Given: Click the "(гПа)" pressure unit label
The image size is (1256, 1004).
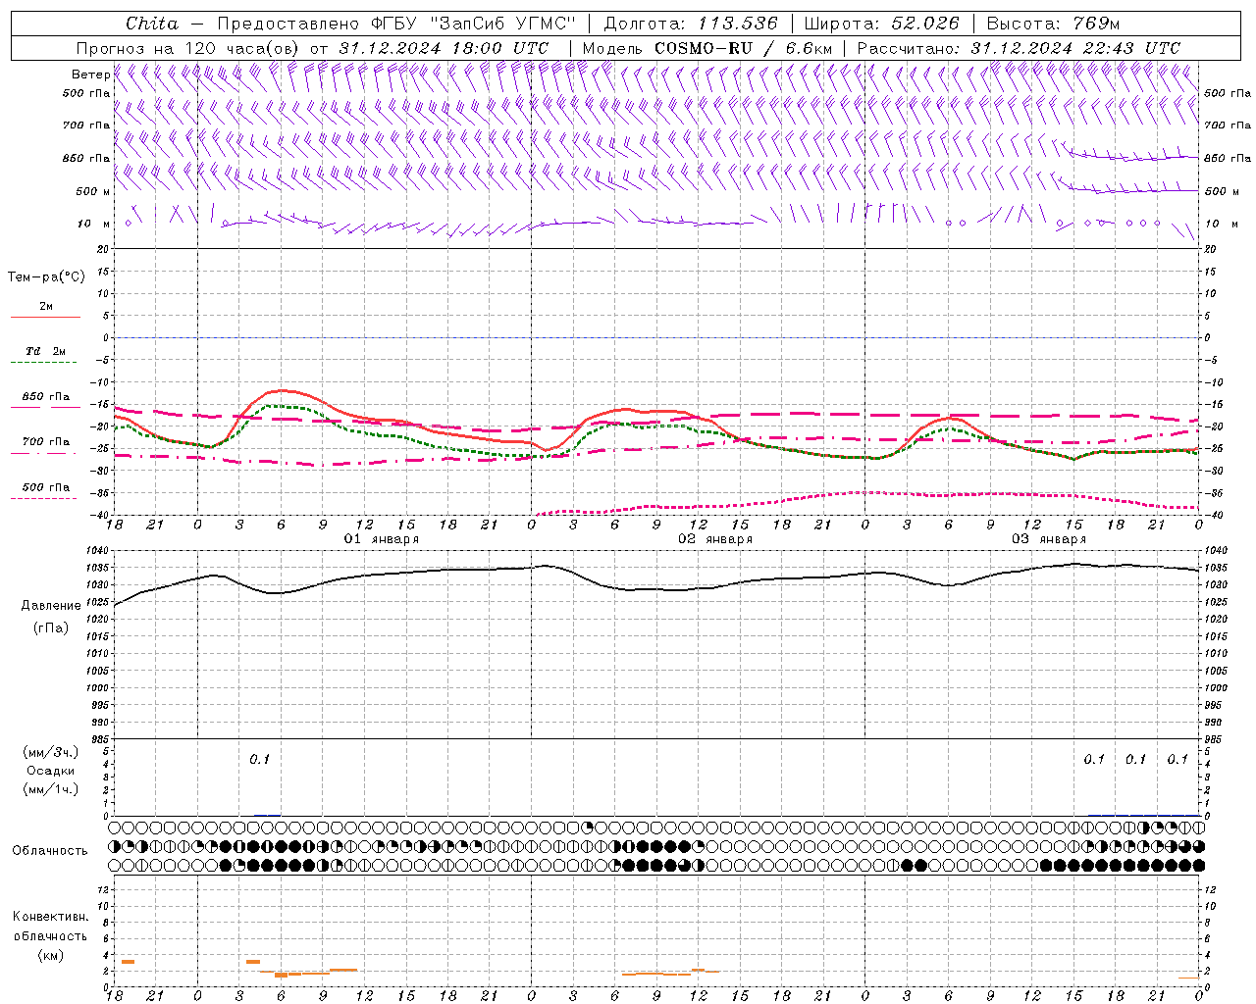Looking at the screenshot, I should [51, 627].
